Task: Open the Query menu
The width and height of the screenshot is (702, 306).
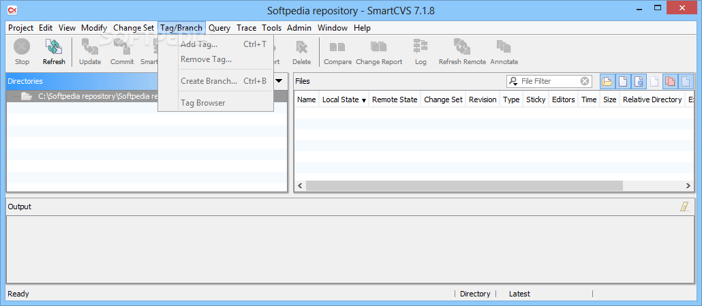Action: (x=219, y=28)
